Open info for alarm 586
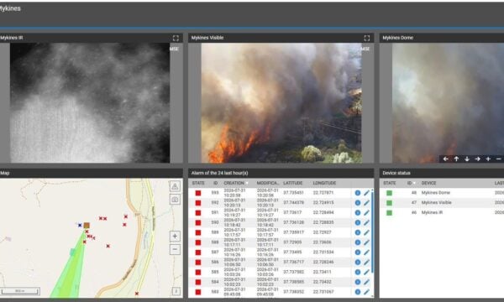504x302 pixels. (358, 263)
